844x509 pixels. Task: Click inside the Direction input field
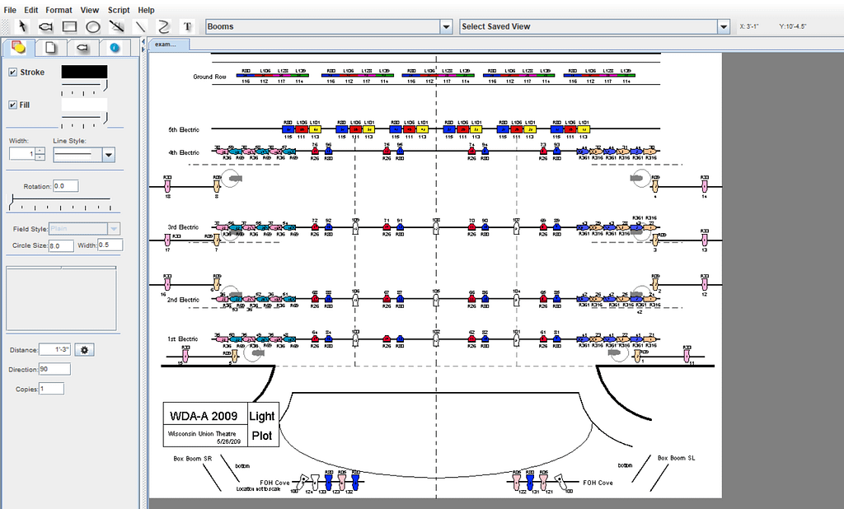pos(56,368)
